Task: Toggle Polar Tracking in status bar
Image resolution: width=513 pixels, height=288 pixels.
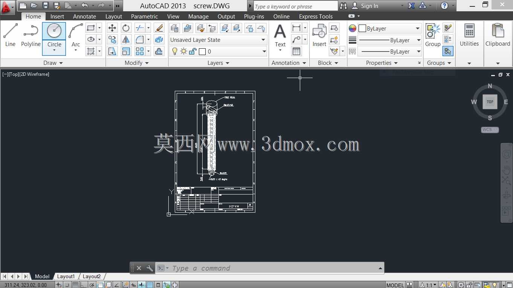Action: (x=92, y=285)
